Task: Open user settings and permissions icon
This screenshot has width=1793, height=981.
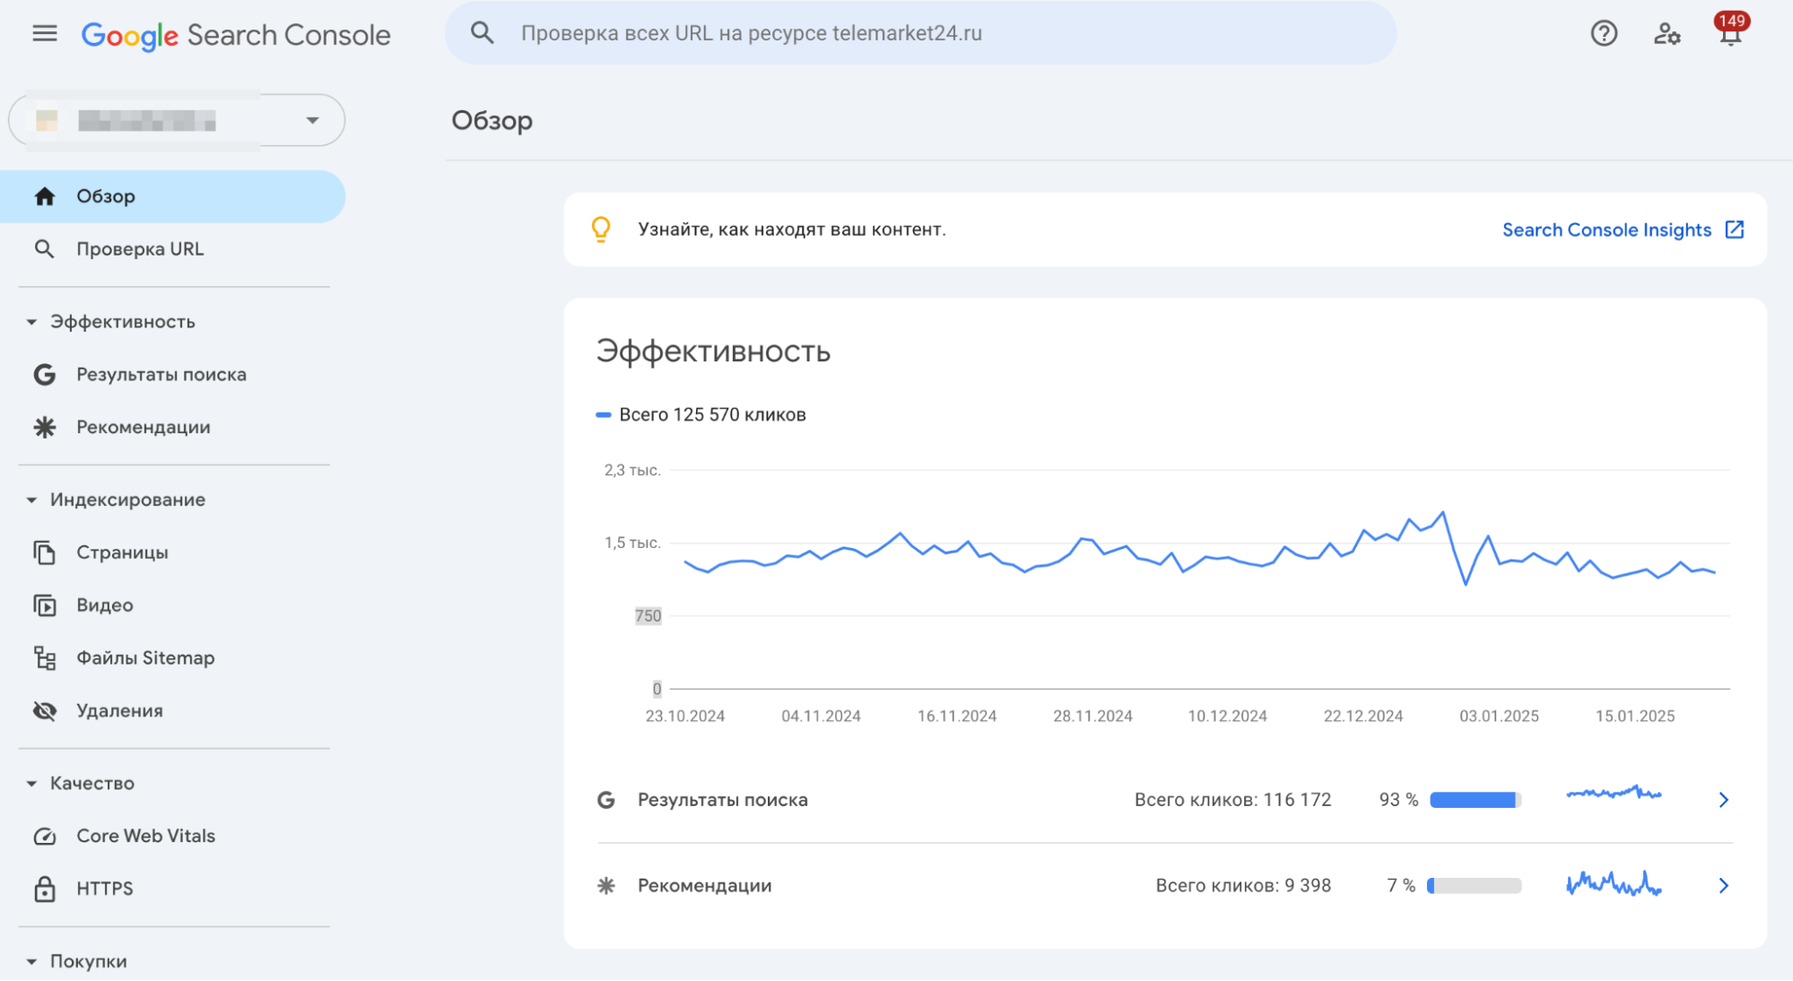Action: click(x=1667, y=33)
